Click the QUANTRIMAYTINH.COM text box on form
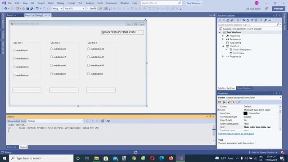The width and height of the screenshot is (288, 162). pos(122,32)
